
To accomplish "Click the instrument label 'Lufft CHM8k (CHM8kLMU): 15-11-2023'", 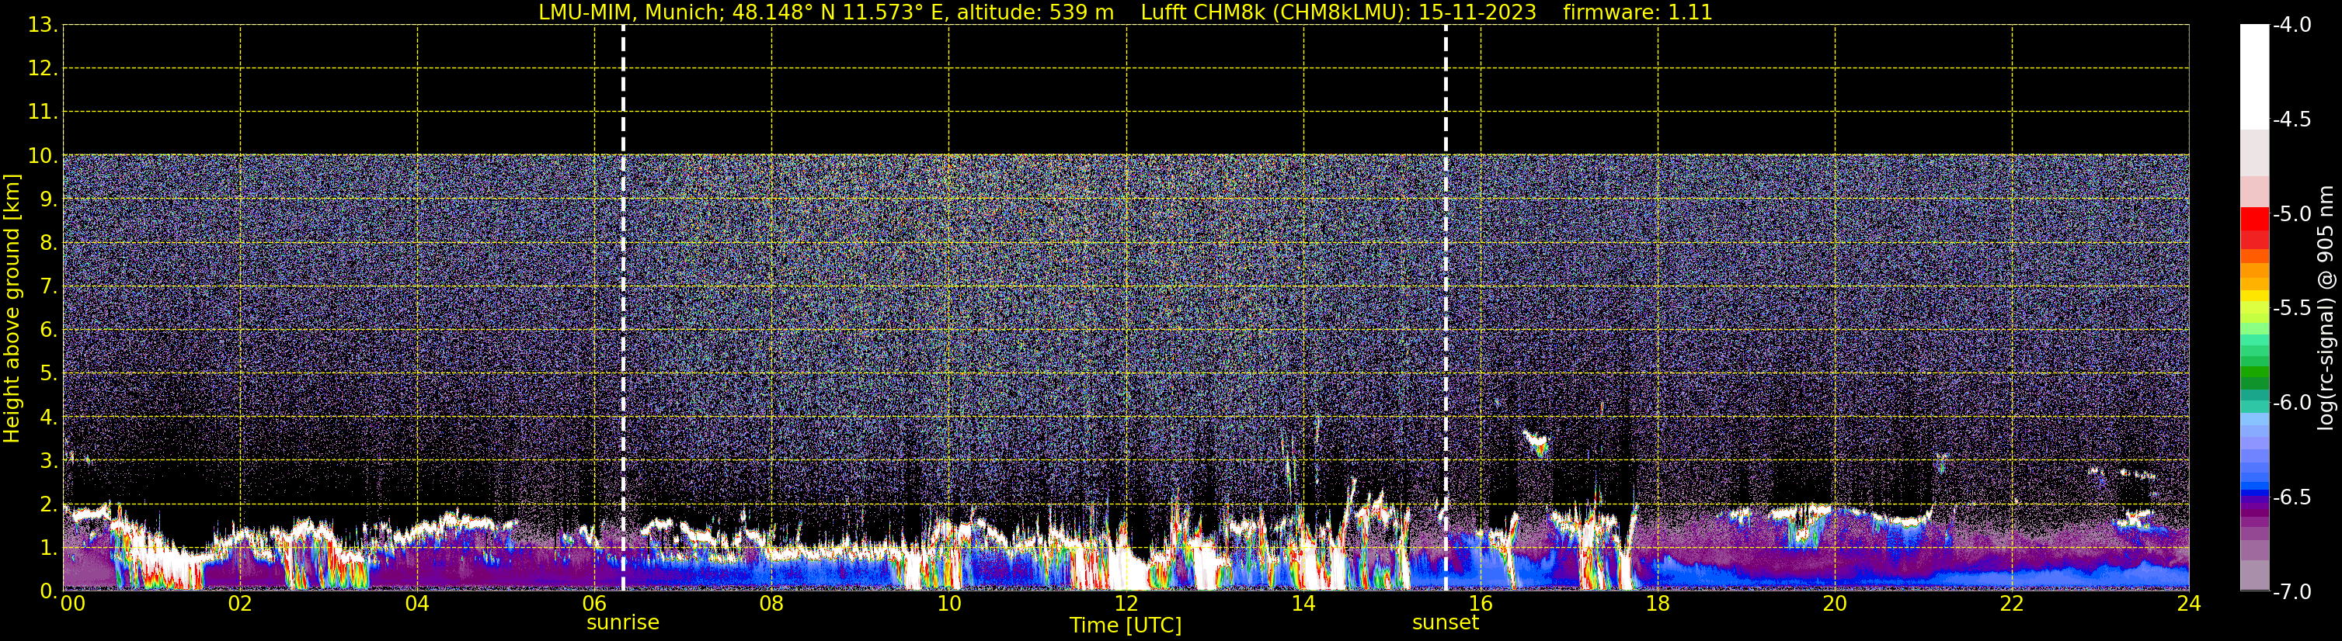I will [x=1338, y=12].
